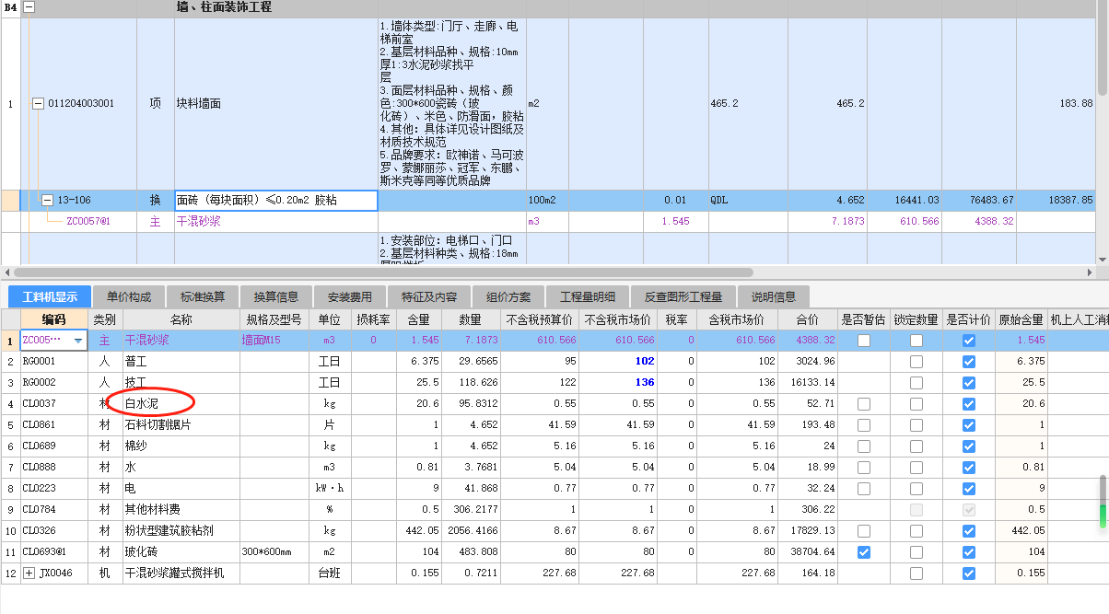Click the horizontal scrollbar right arrow
1109x614 pixels.
pyautogui.click(x=1090, y=272)
